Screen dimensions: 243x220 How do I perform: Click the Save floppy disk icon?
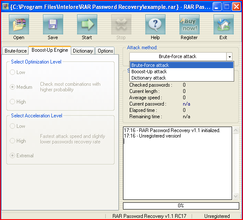pyautogui.click(x=53, y=24)
